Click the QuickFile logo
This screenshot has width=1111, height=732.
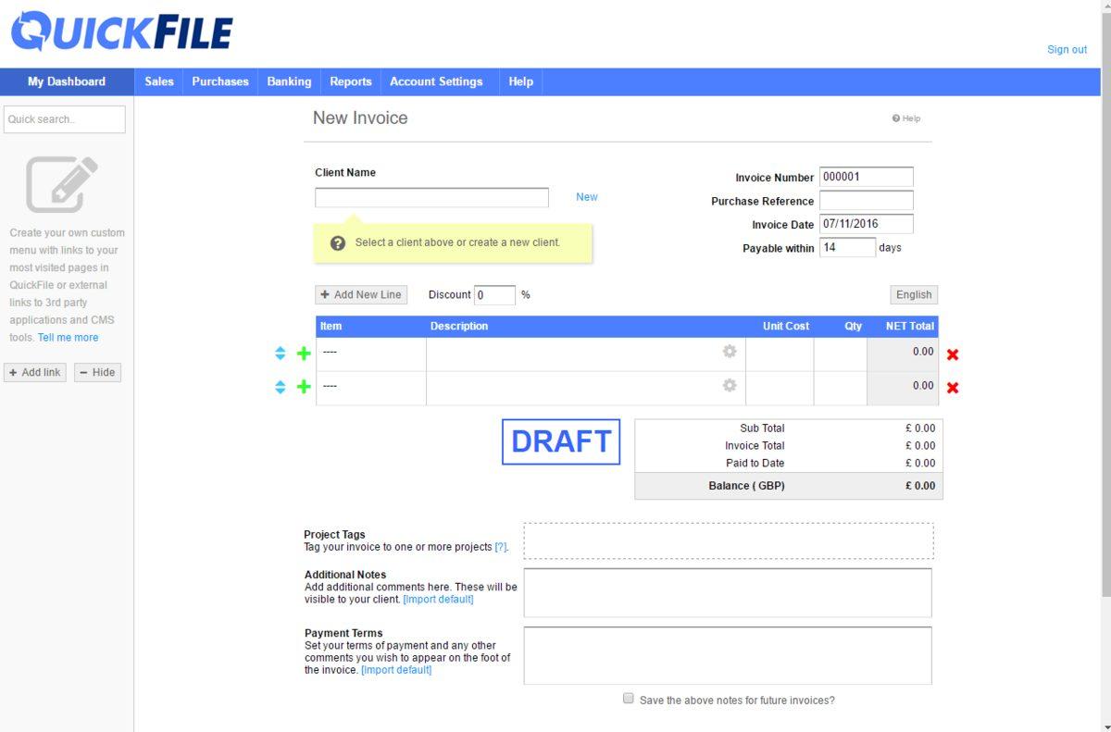(121, 31)
